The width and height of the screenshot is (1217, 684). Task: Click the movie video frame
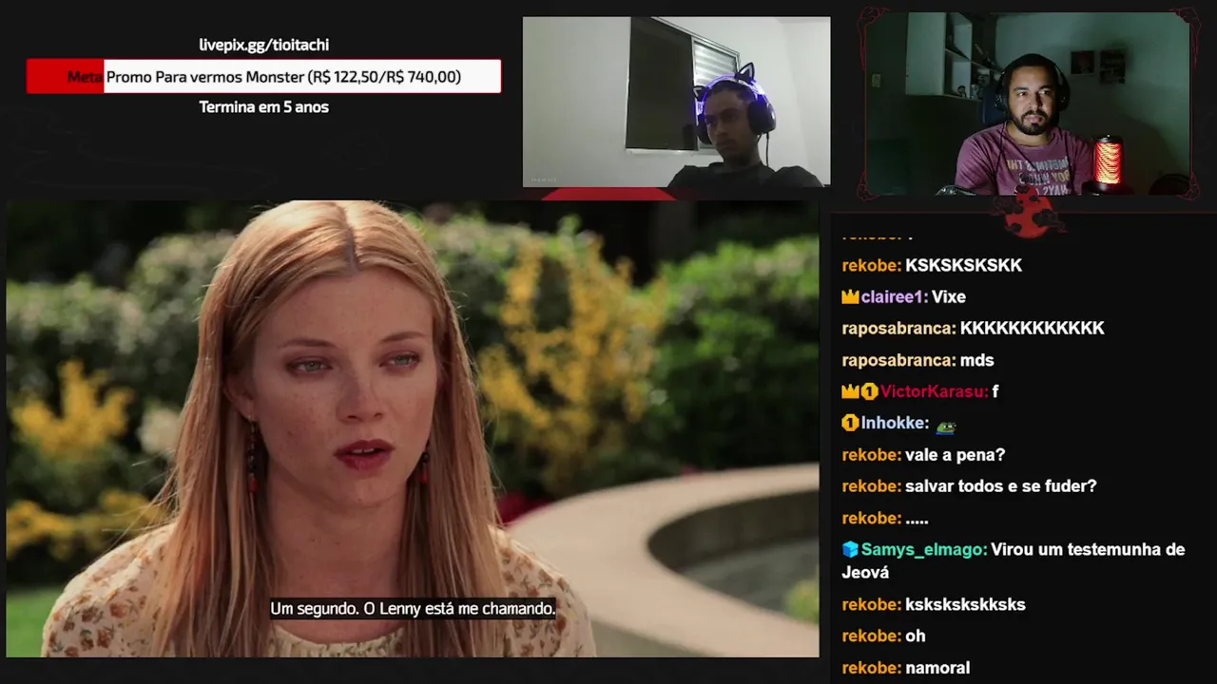413,428
